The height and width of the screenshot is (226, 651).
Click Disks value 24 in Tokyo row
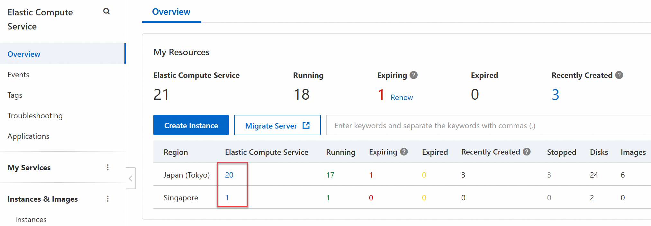594,175
